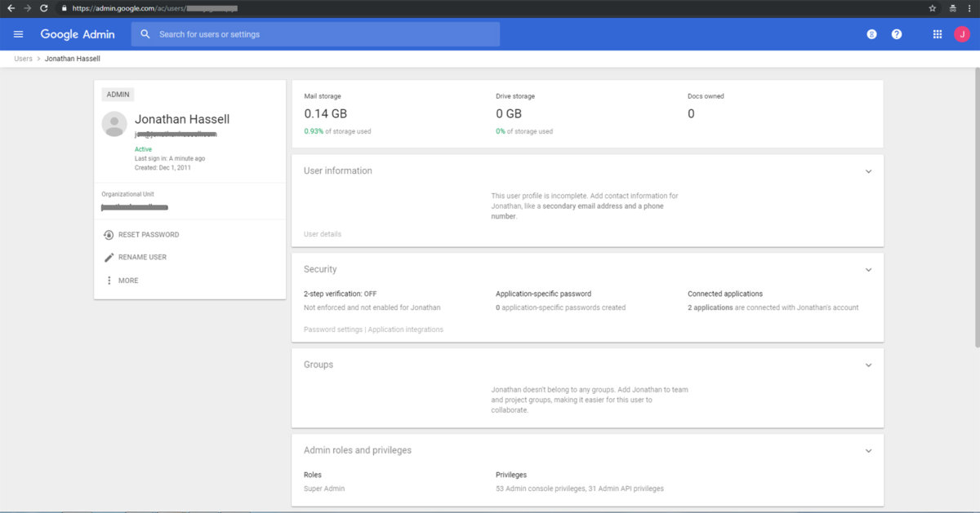Click the reload page browser icon
The width and height of the screenshot is (980, 513).
coord(43,7)
